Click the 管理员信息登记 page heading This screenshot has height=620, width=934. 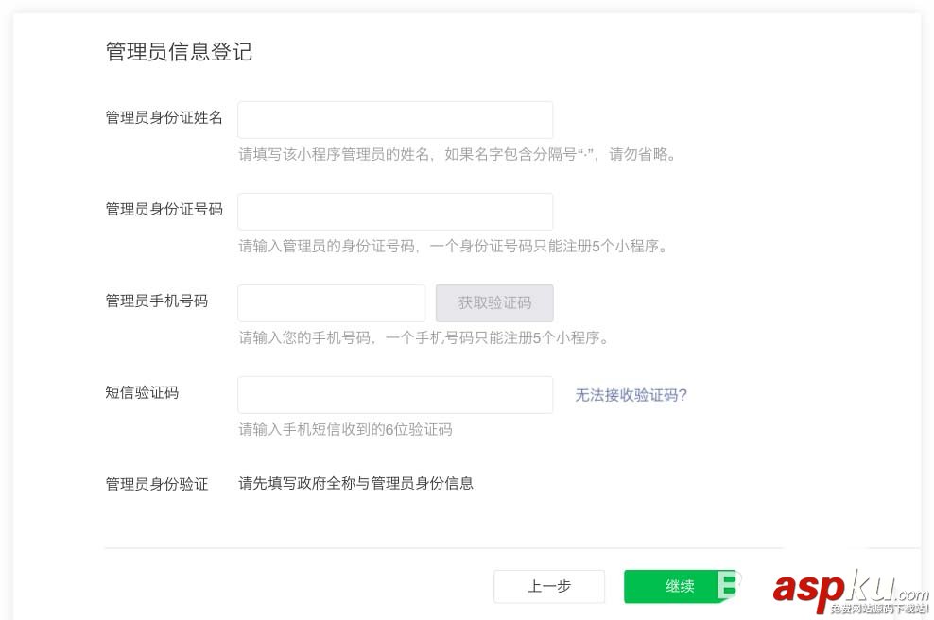pyautogui.click(x=178, y=52)
